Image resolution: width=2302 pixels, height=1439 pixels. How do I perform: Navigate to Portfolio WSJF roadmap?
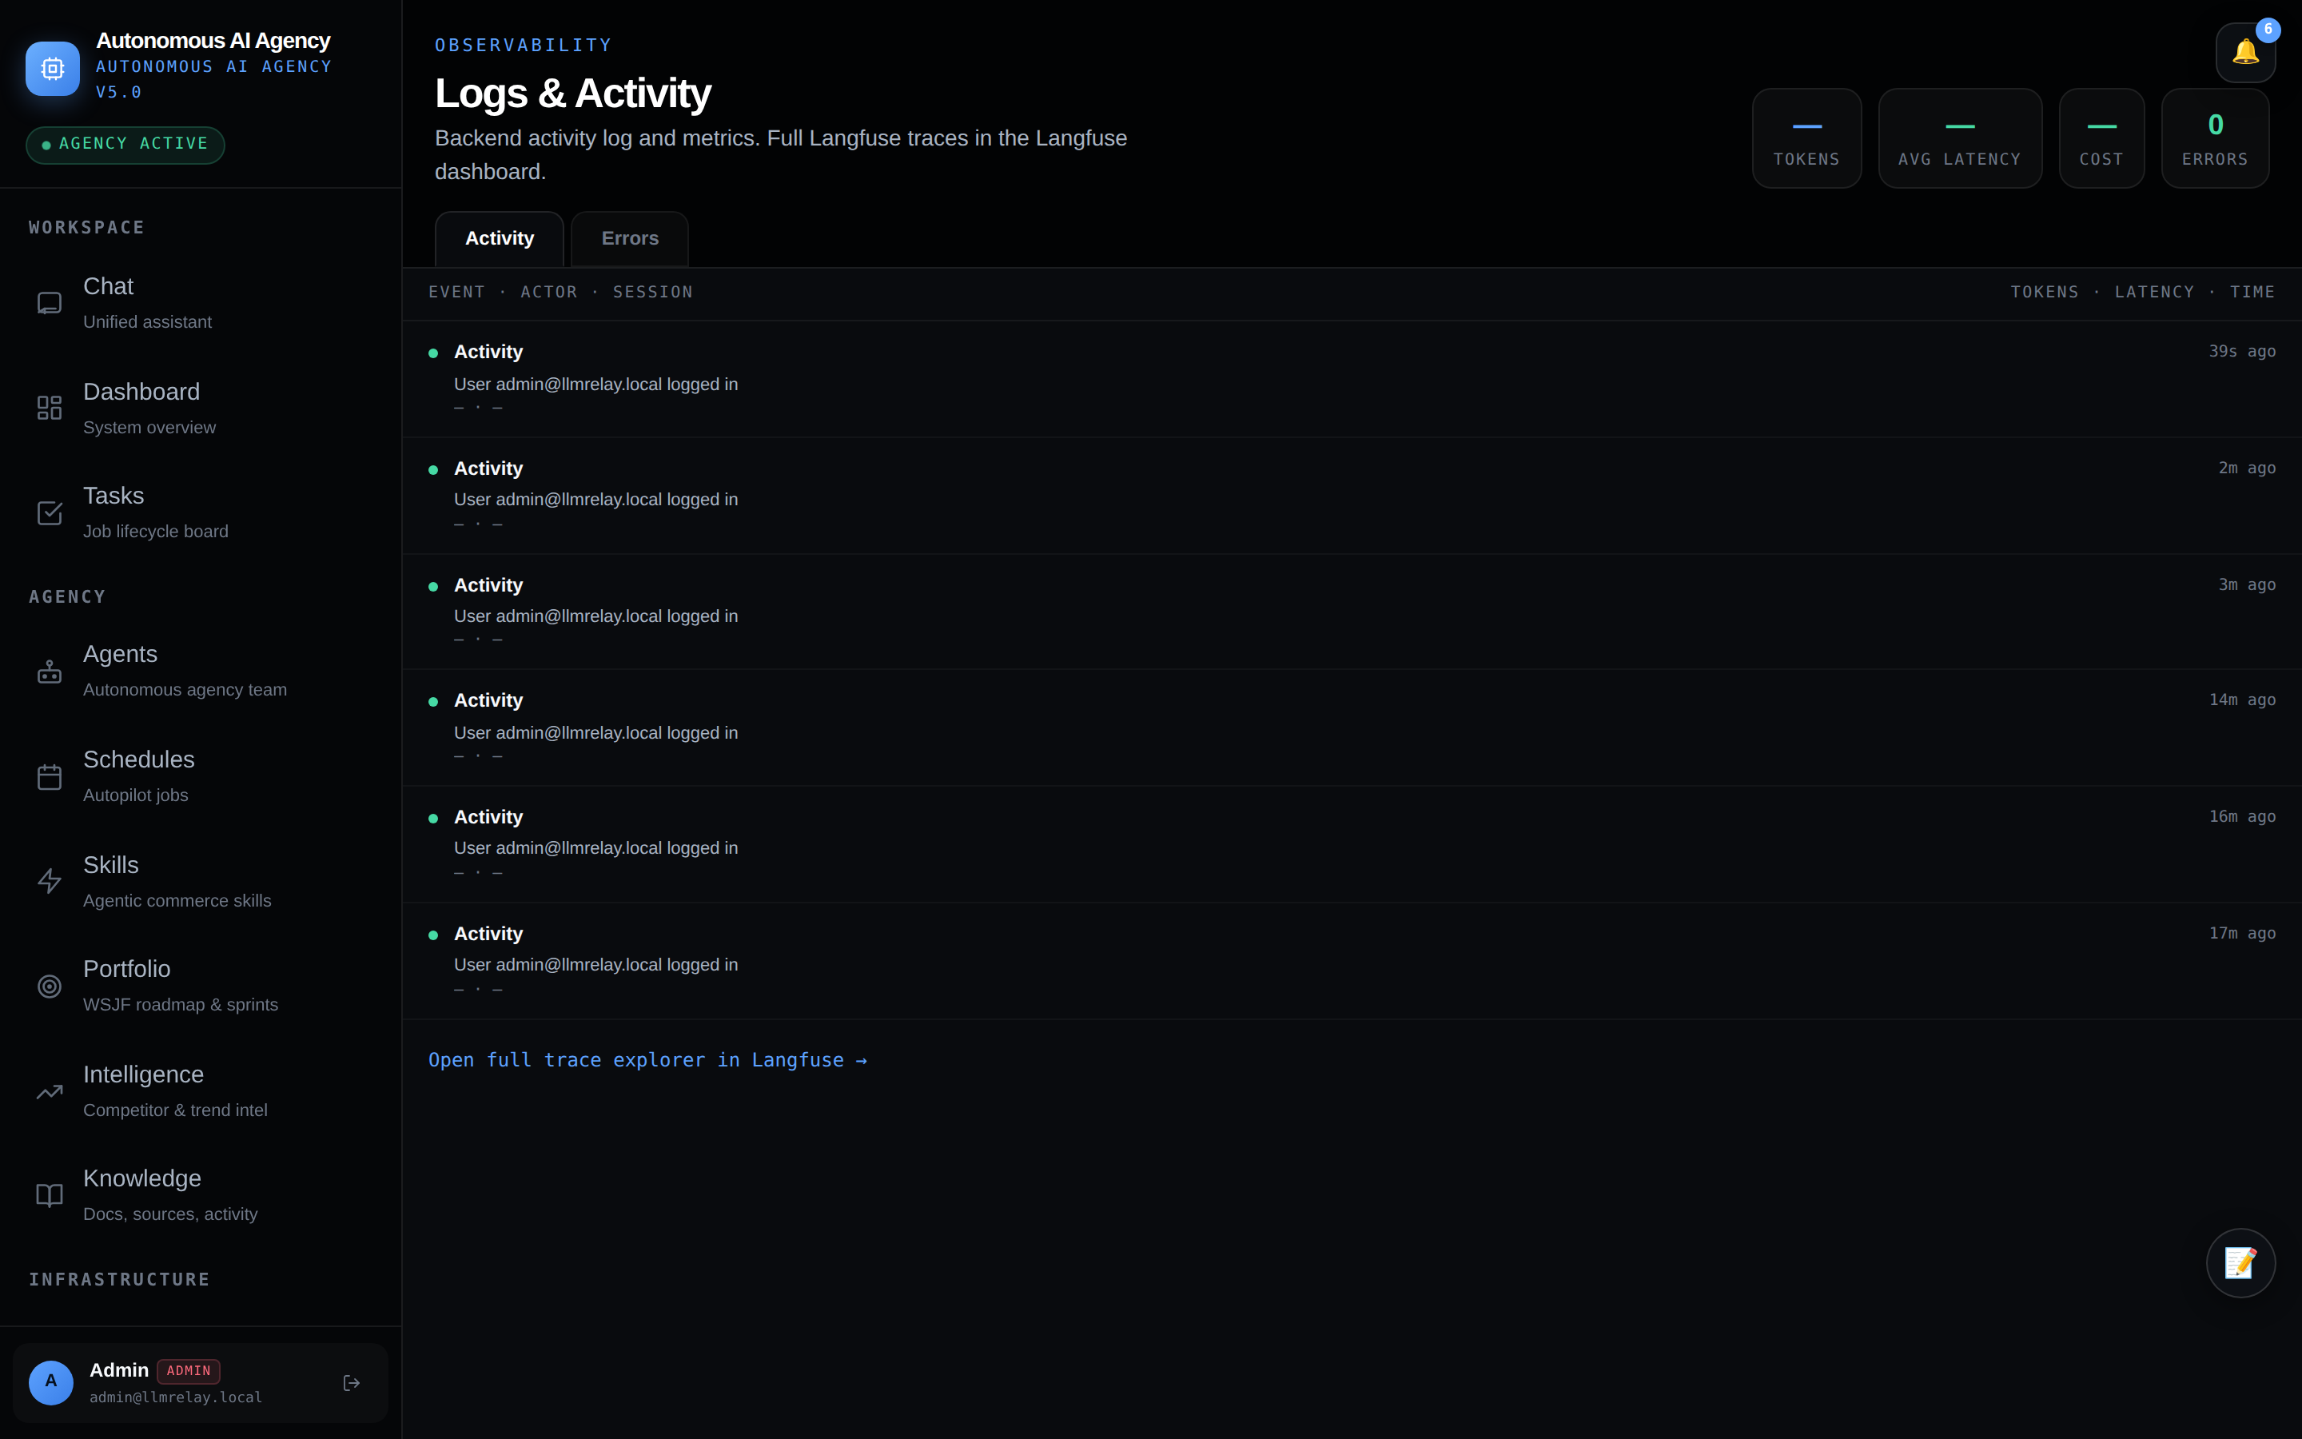tap(201, 986)
